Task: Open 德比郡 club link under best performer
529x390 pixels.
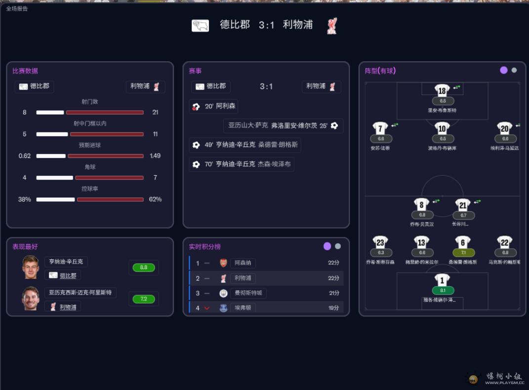Action: coord(63,275)
